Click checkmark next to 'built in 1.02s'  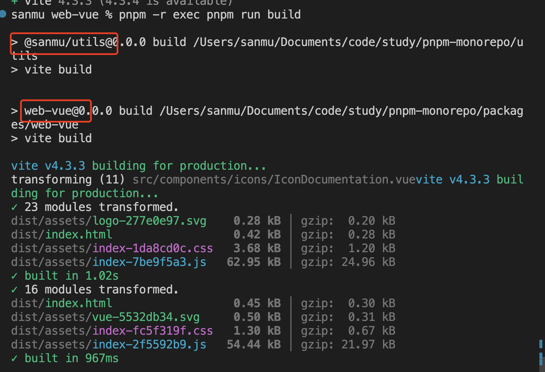[14, 276]
